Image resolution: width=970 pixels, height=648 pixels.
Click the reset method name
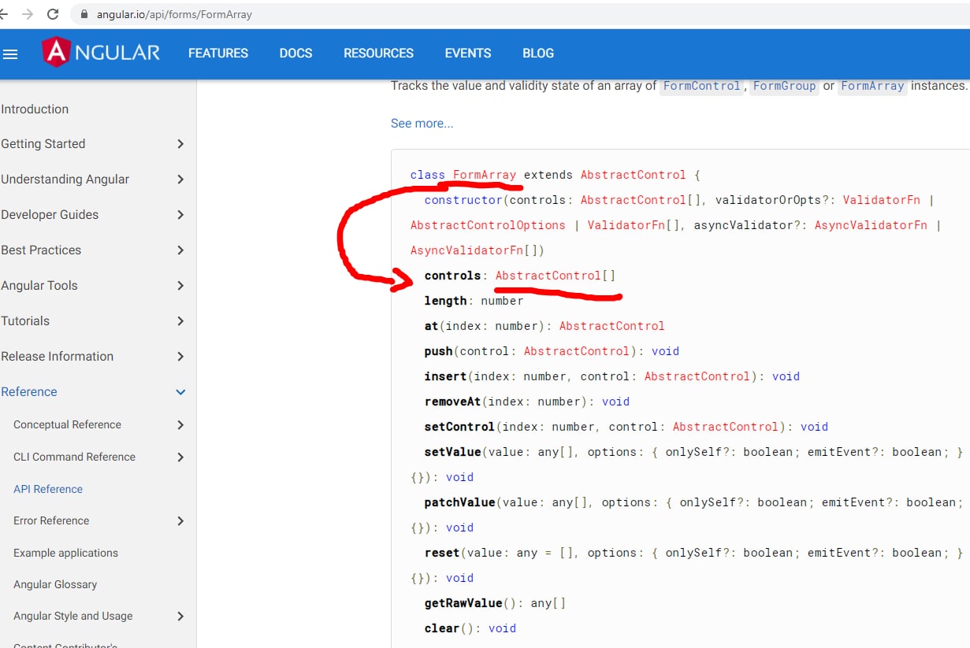click(442, 553)
